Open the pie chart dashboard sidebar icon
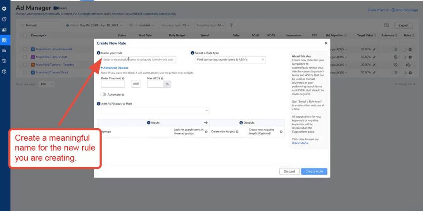This screenshot has width=423, height=211. [x=4, y=19]
